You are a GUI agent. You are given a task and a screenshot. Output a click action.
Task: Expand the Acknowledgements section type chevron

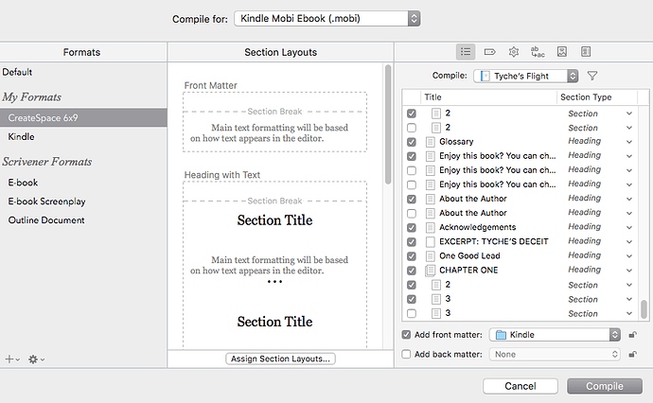[629, 228]
